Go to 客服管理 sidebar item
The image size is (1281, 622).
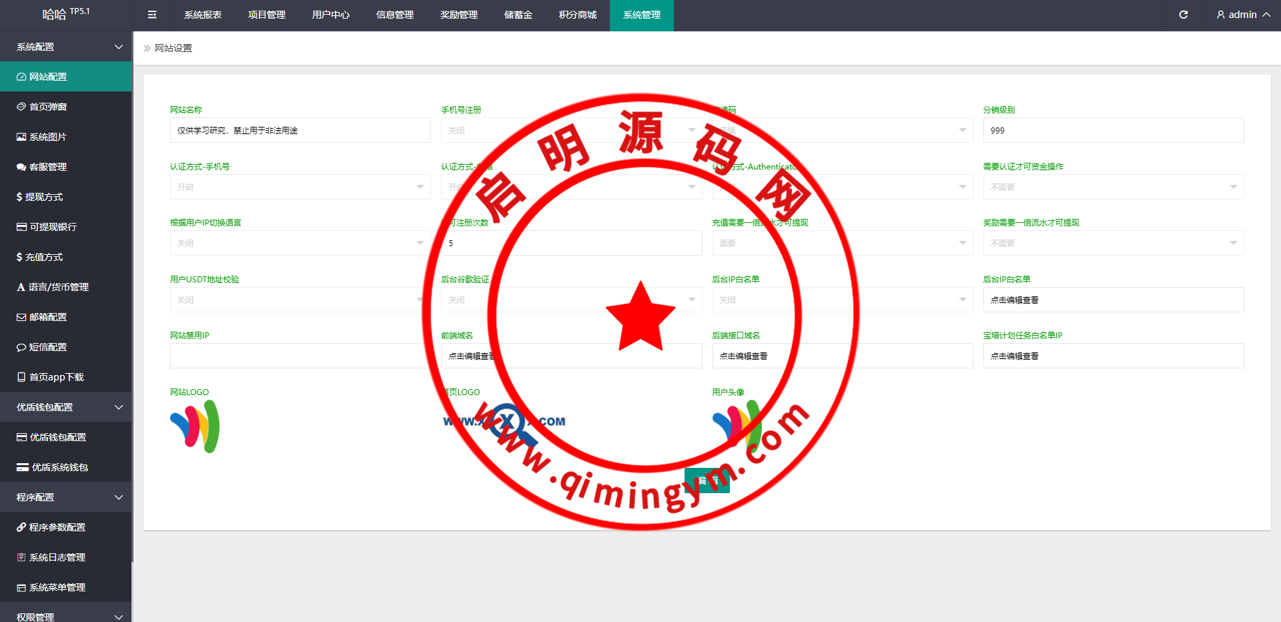48,167
